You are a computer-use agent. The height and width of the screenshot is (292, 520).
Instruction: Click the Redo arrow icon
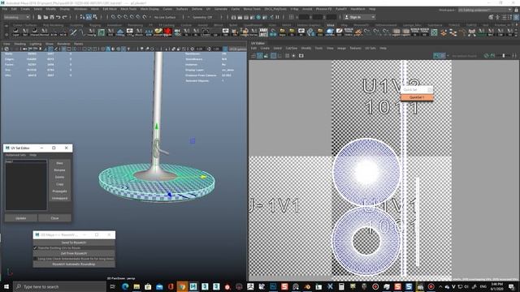[65, 17]
